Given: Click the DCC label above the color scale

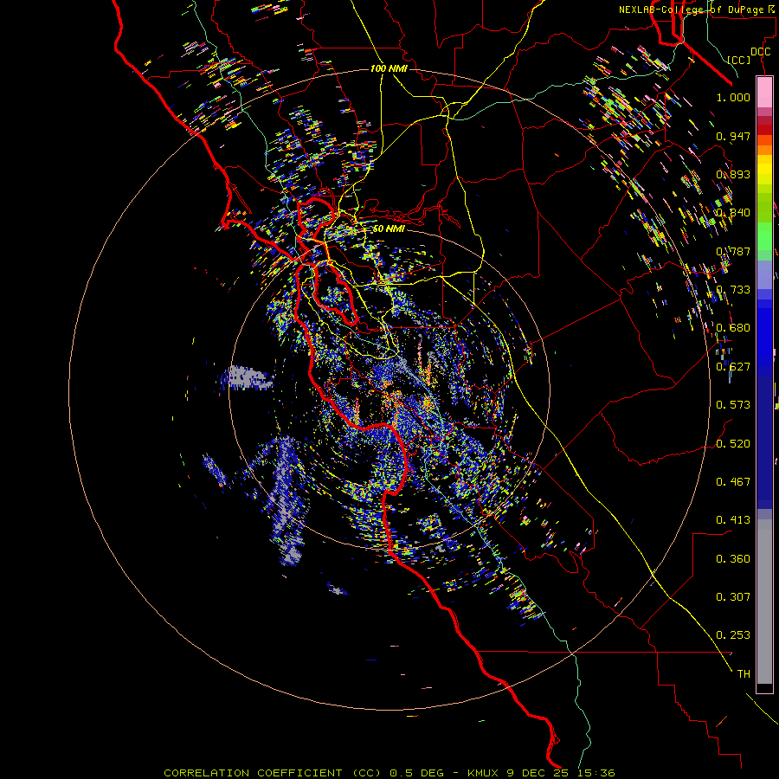Looking at the screenshot, I should (x=760, y=52).
